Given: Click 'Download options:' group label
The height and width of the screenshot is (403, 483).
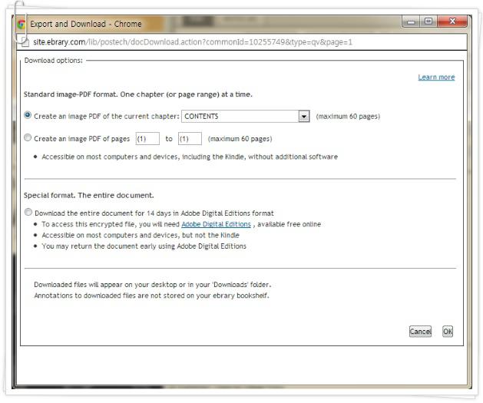Looking at the screenshot, I should 54,61.
